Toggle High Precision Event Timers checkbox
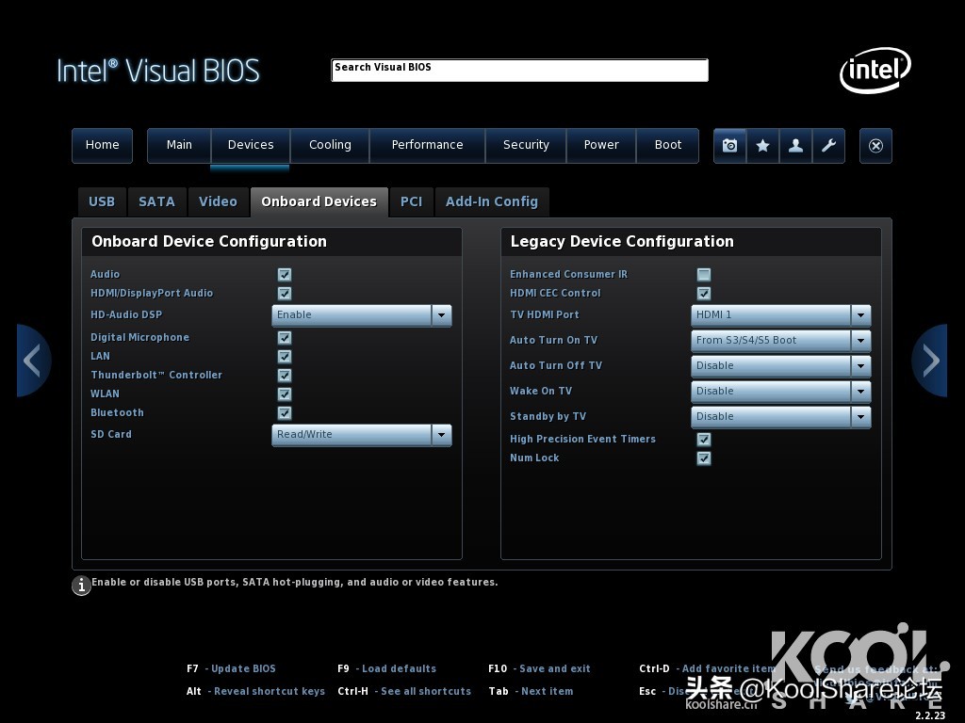The height and width of the screenshot is (723, 965). click(704, 439)
